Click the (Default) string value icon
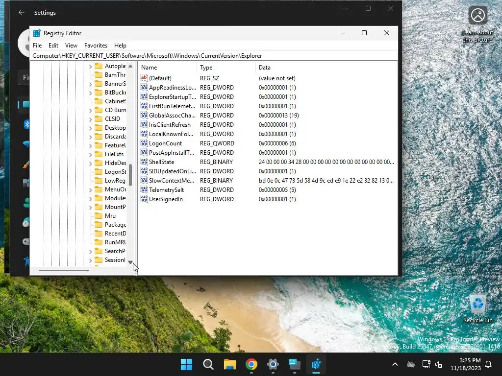The width and height of the screenshot is (502, 376). coord(144,78)
